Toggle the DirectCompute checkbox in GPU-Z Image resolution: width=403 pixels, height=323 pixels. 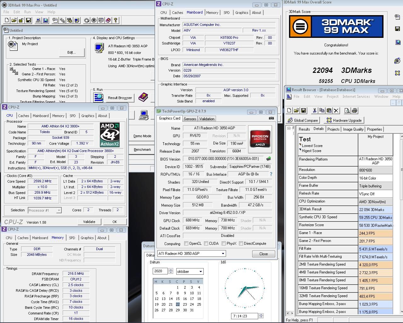click(241, 244)
